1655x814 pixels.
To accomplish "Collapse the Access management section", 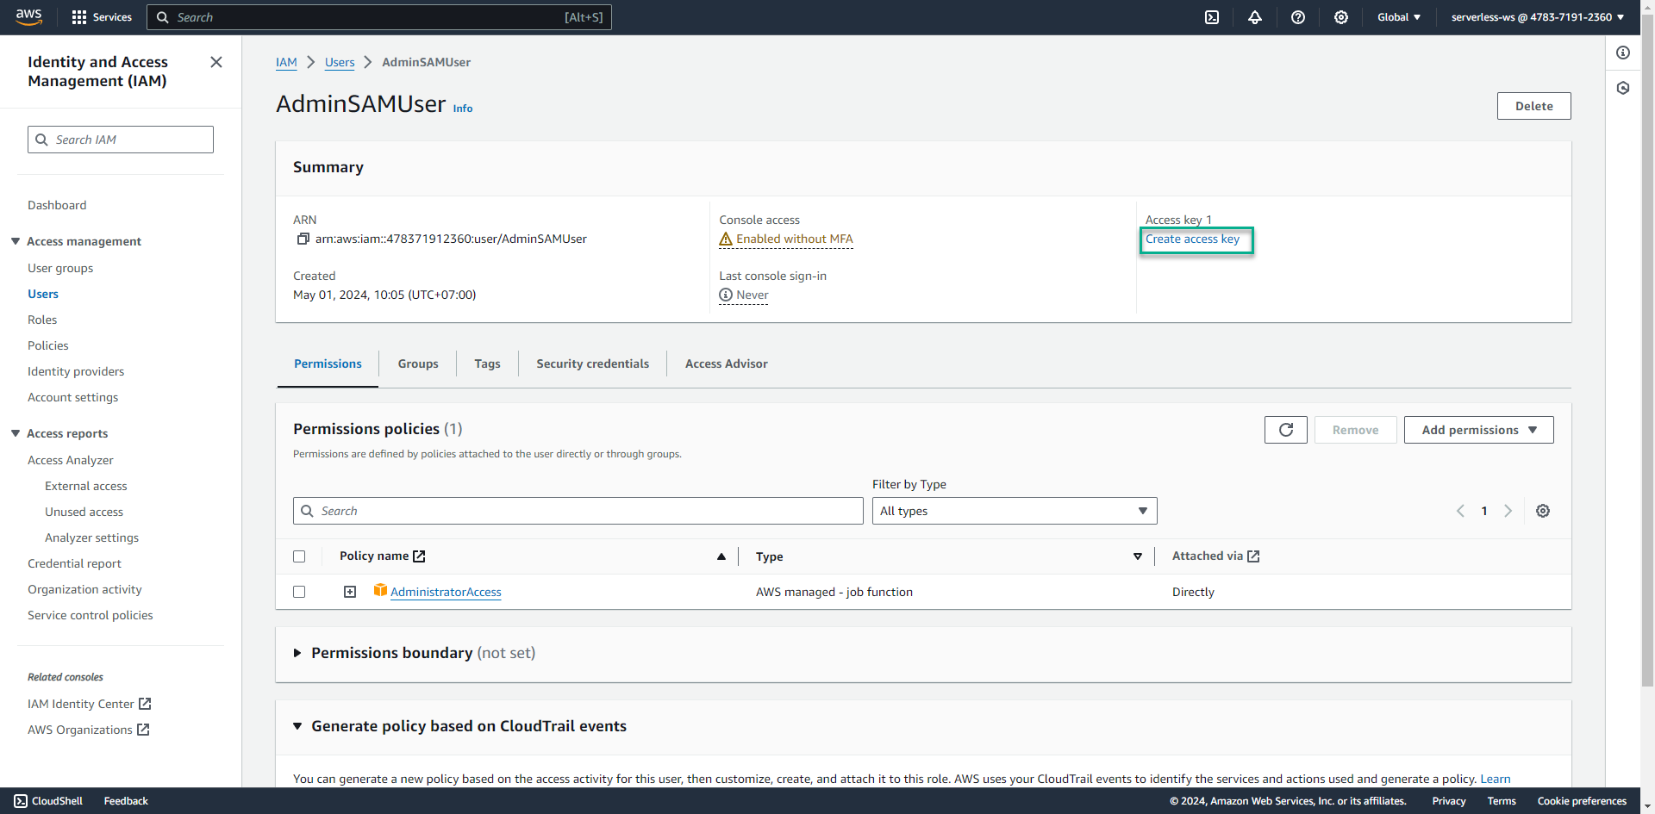I will [x=16, y=241].
